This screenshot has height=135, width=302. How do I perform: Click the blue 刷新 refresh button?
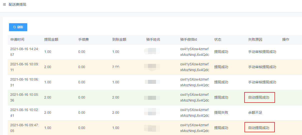tap(18, 27)
